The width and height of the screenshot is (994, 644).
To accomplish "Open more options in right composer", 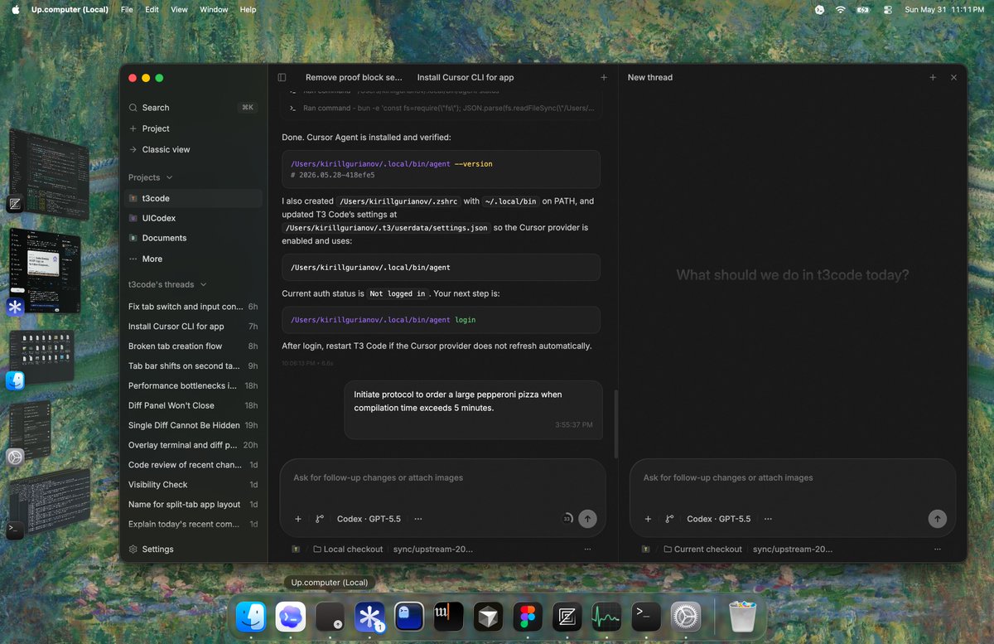I will tap(769, 519).
